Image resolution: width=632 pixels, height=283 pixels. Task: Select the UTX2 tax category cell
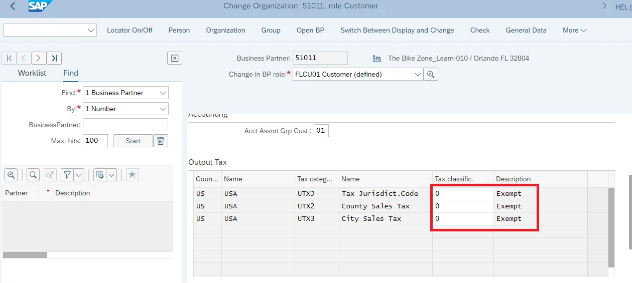pos(317,206)
